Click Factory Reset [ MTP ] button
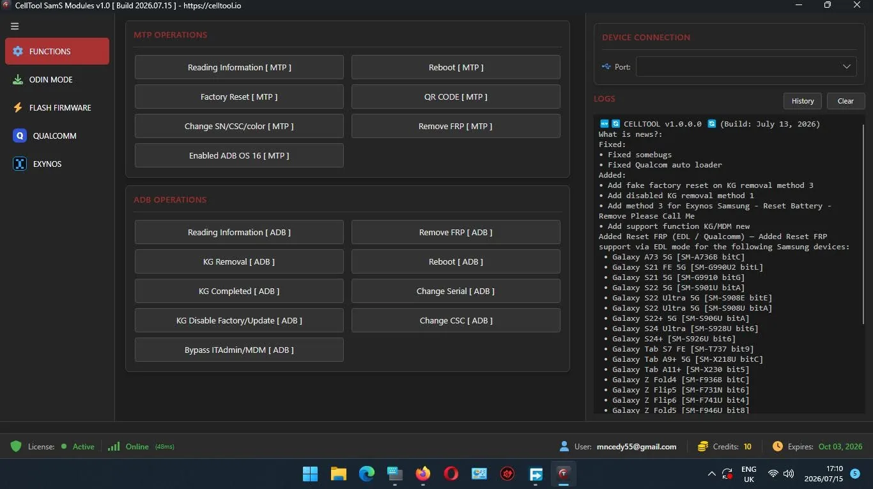Image resolution: width=873 pixels, height=489 pixels. click(239, 97)
